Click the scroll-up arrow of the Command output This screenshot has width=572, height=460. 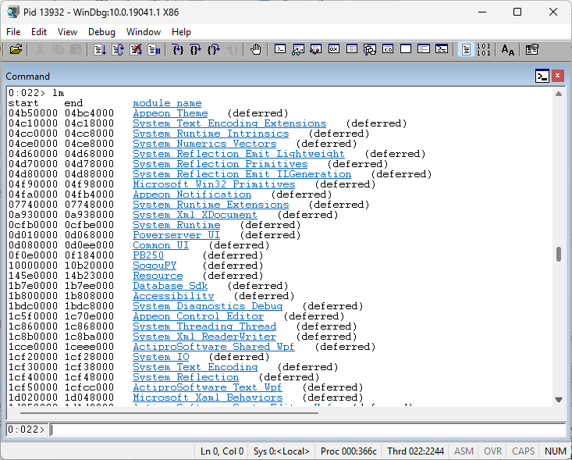click(558, 93)
